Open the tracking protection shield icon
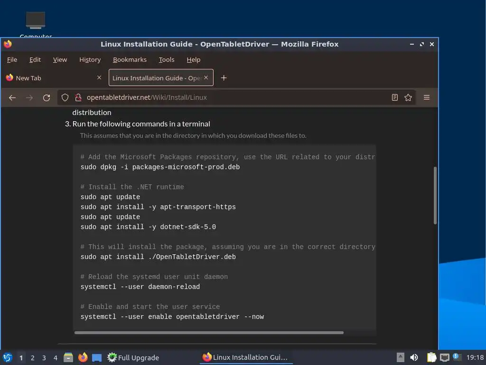This screenshot has width=486, height=365. pos(65,97)
